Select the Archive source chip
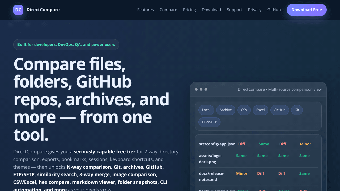 click(226, 110)
